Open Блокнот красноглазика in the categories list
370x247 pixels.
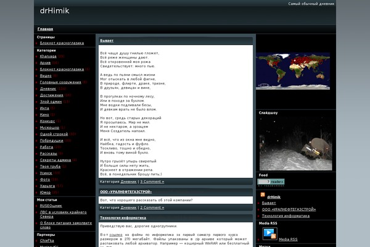pos(62,69)
